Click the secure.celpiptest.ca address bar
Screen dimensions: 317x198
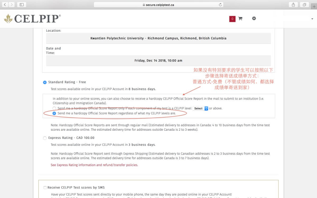click(x=158, y=5)
